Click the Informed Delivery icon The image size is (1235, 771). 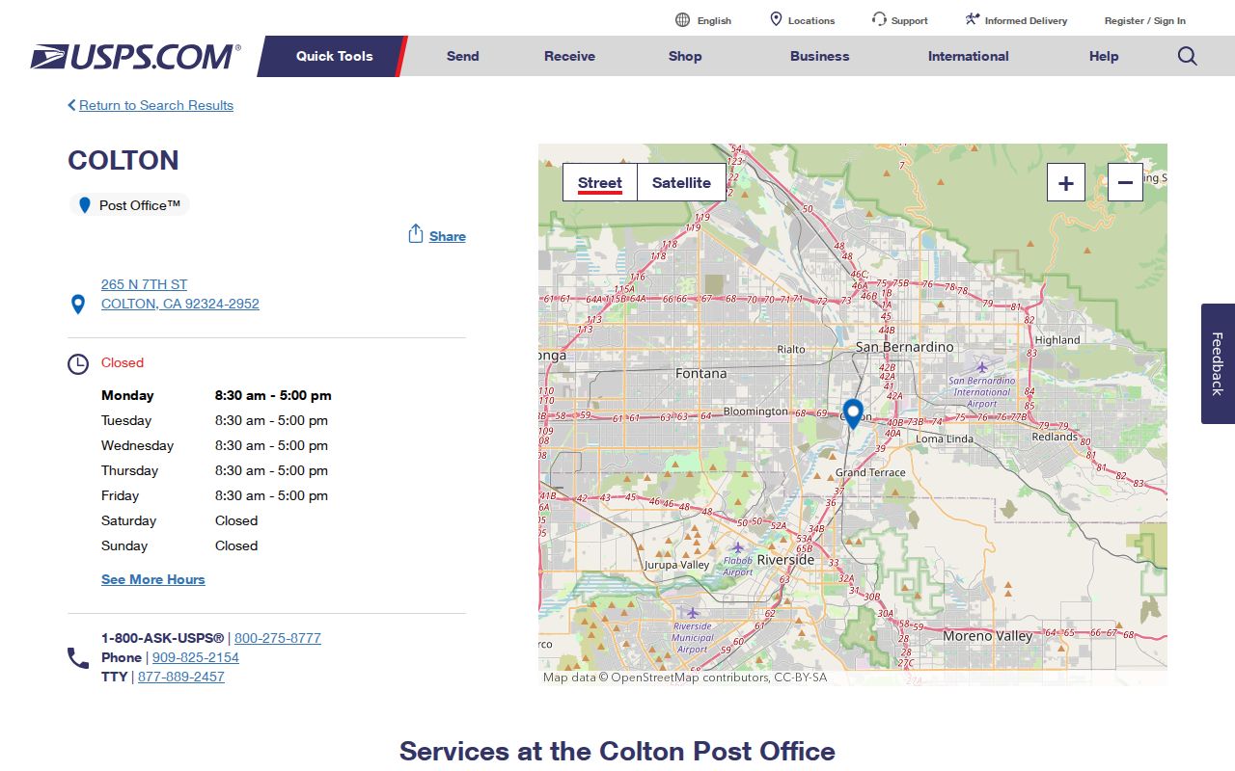coord(973,19)
